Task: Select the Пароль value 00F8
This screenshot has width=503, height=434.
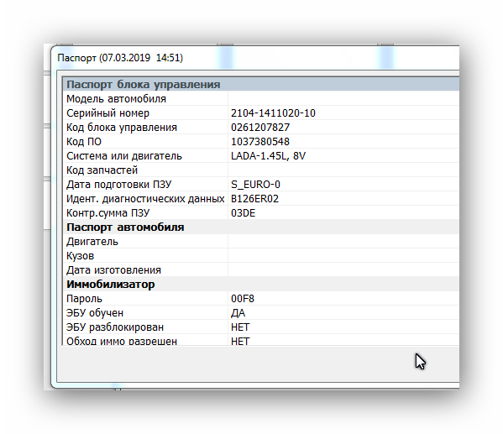Action: tap(243, 299)
